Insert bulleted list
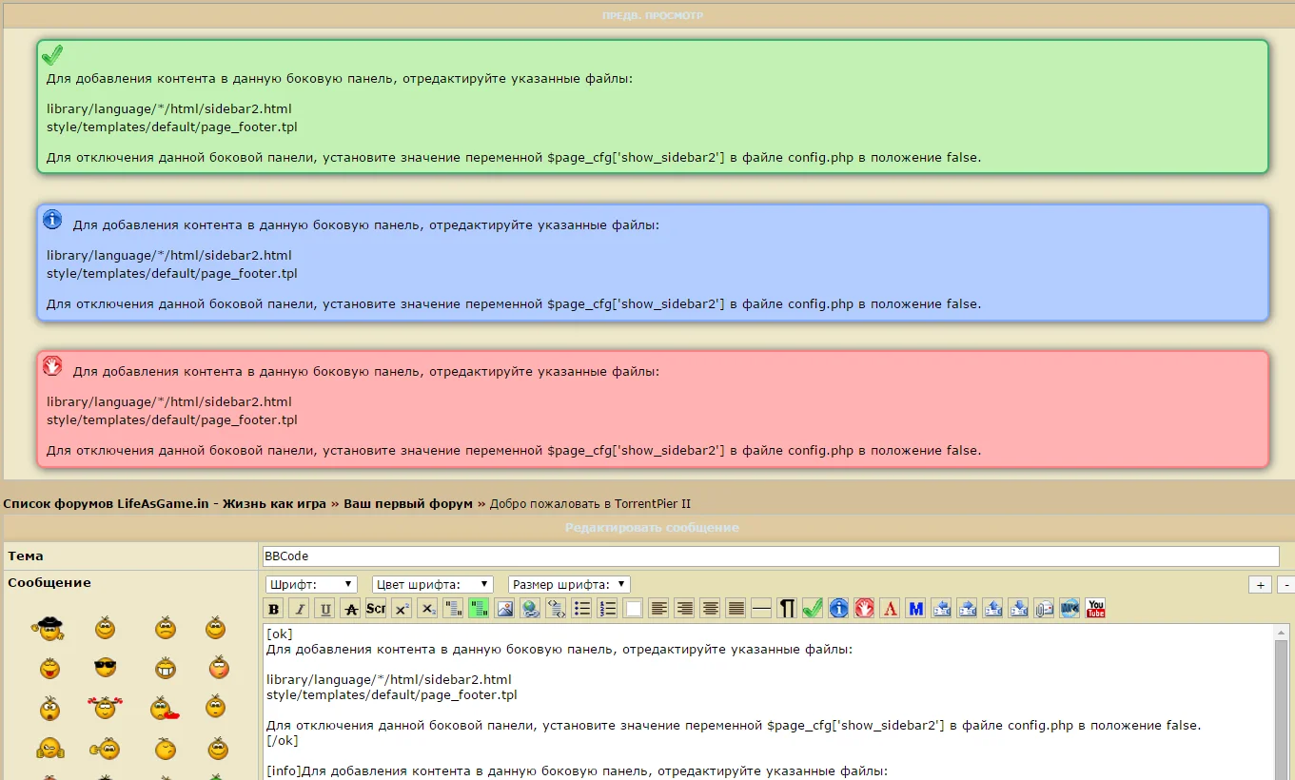 coord(582,609)
